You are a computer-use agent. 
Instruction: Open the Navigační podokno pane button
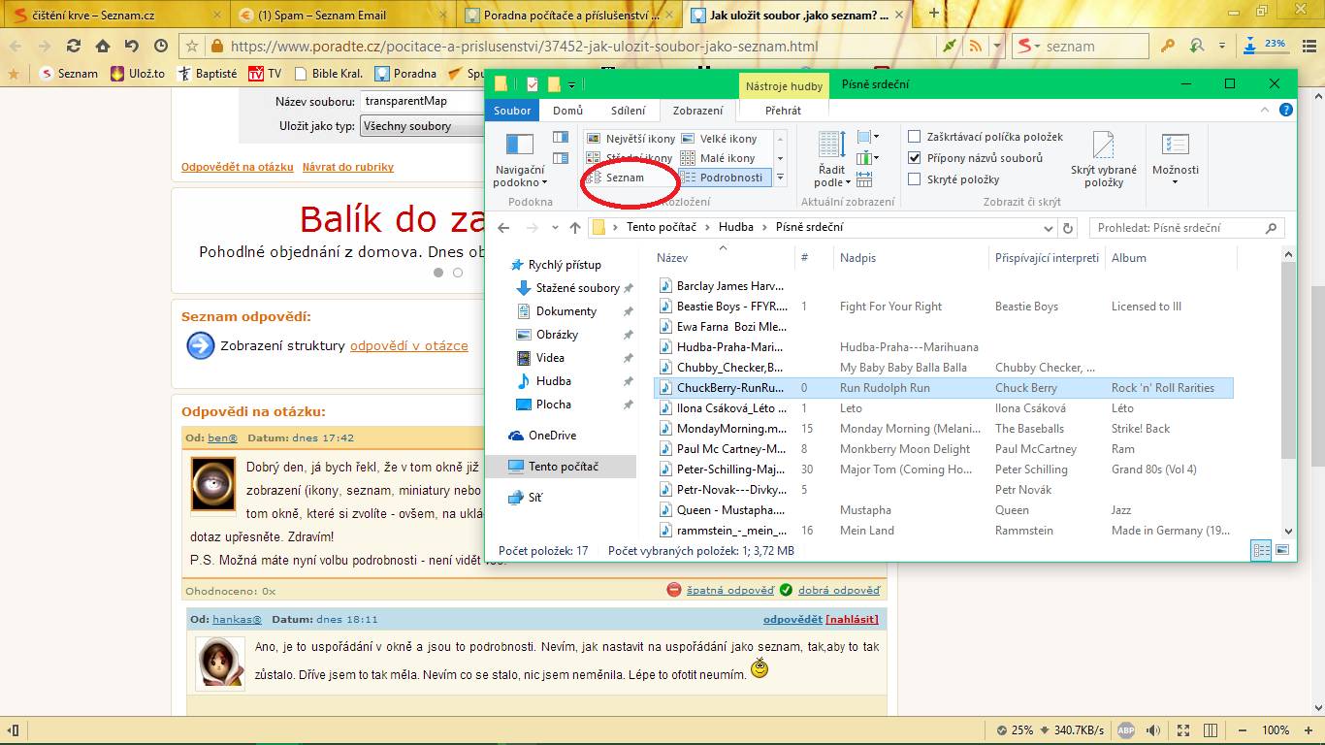(520, 160)
